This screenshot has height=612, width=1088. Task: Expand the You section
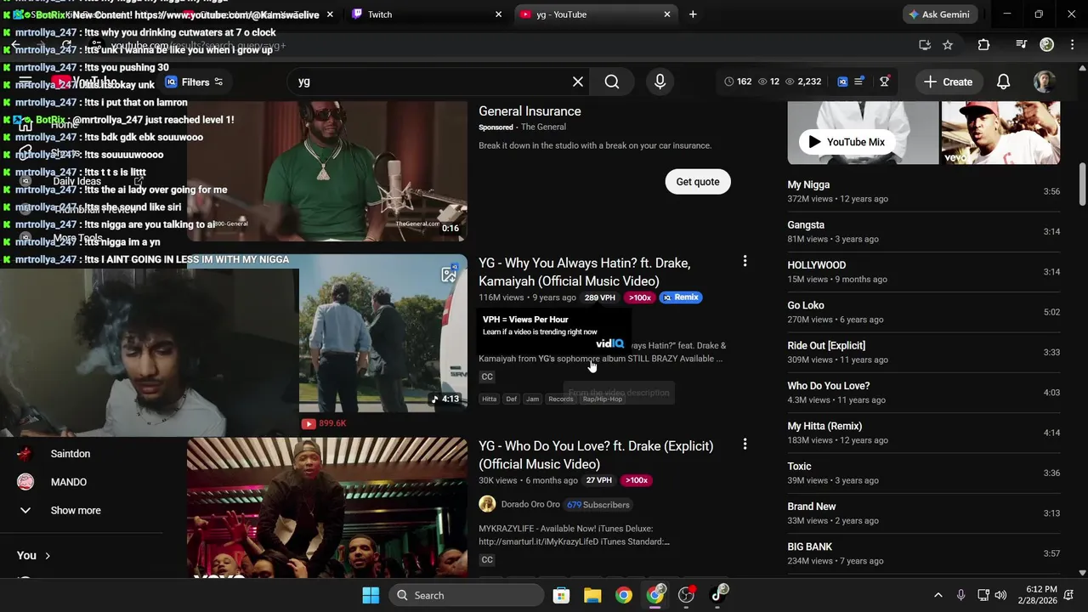click(x=34, y=556)
